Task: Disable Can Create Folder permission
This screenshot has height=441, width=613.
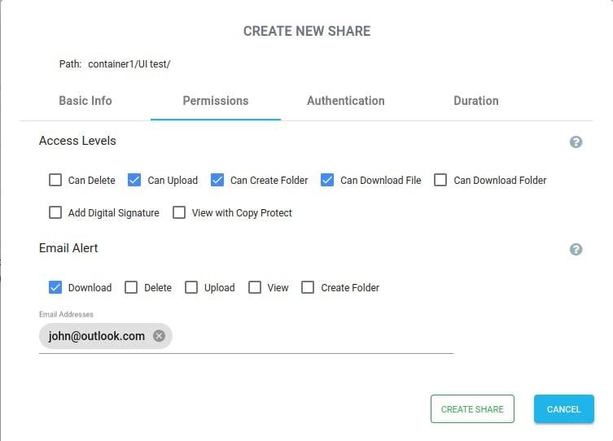Action: [217, 181]
